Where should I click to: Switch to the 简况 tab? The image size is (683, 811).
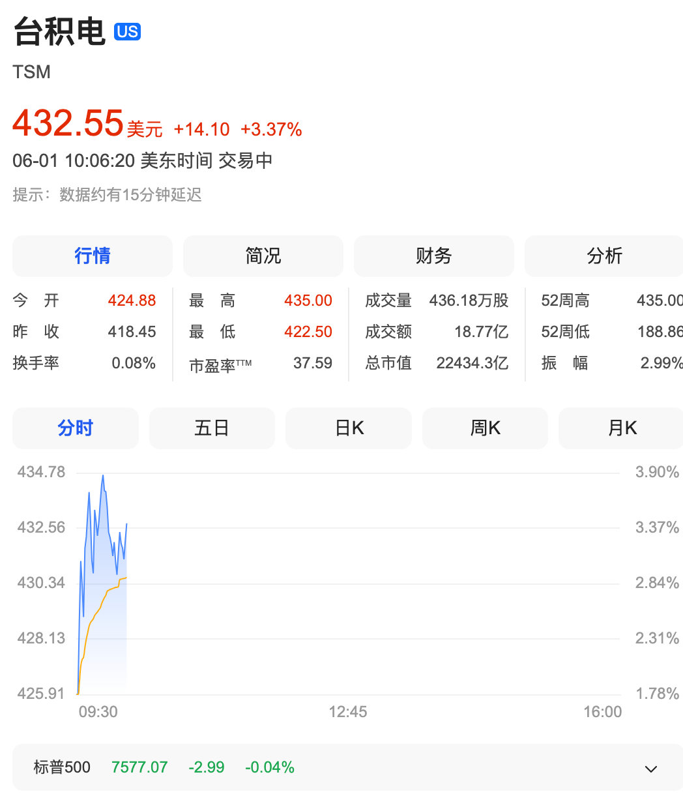pos(263,256)
